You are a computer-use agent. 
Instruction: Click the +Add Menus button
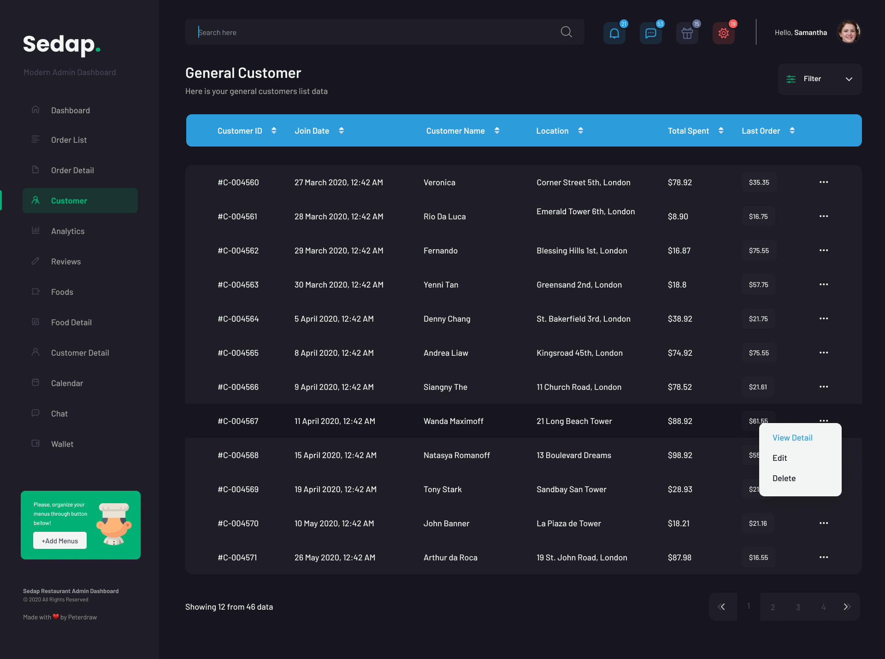60,541
